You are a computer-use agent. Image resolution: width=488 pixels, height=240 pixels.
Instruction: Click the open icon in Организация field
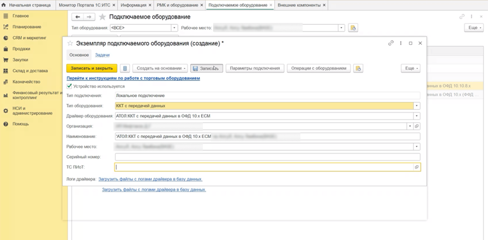pos(417,126)
